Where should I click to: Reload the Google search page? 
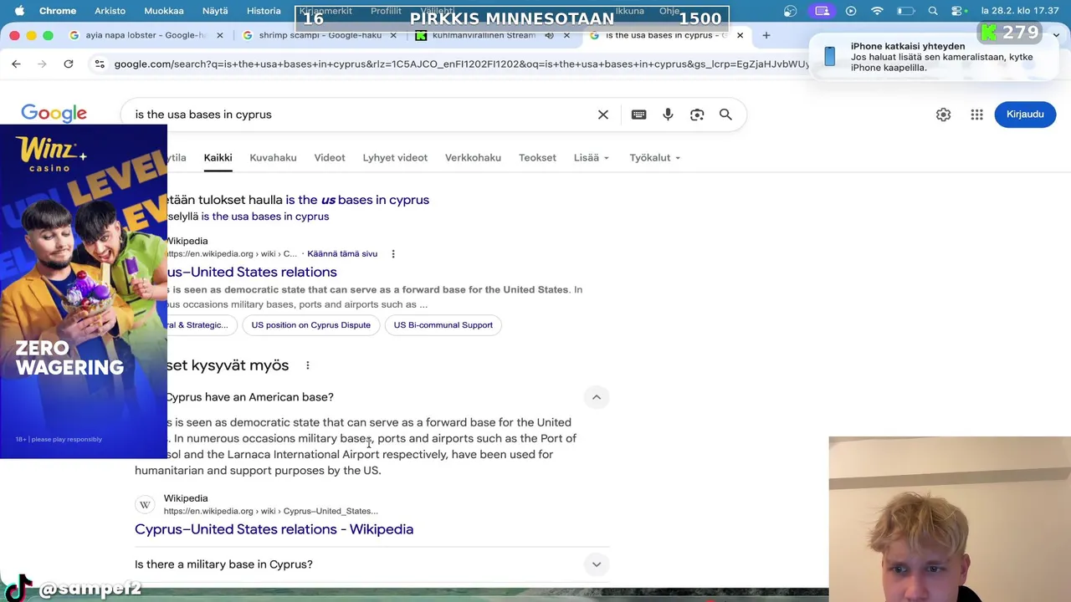tap(69, 64)
